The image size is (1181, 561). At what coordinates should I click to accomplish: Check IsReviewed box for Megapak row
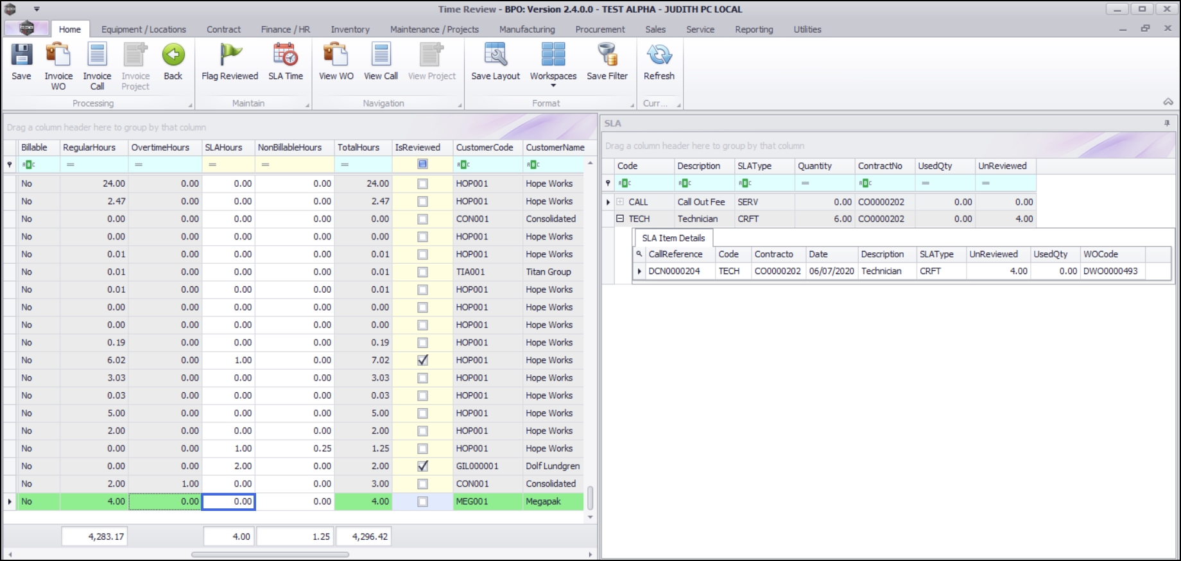coord(422,502)
